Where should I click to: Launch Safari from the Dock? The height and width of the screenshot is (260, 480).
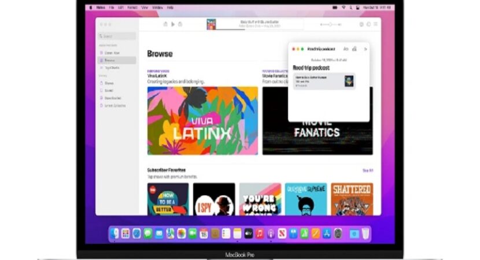136,233
